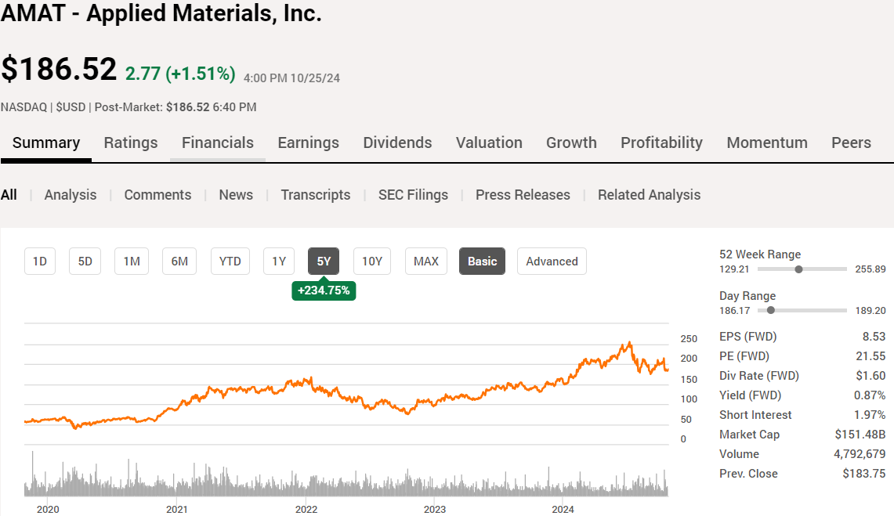The image size is (894, 516).
Task: Click the +234.75% performance badge
Action: point(324,290)
